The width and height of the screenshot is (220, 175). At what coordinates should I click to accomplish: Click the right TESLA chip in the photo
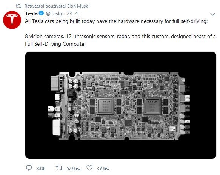tap(152, 106)
